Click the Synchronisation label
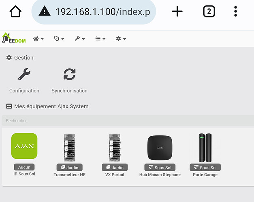254x202 pixels. point(70,90)
